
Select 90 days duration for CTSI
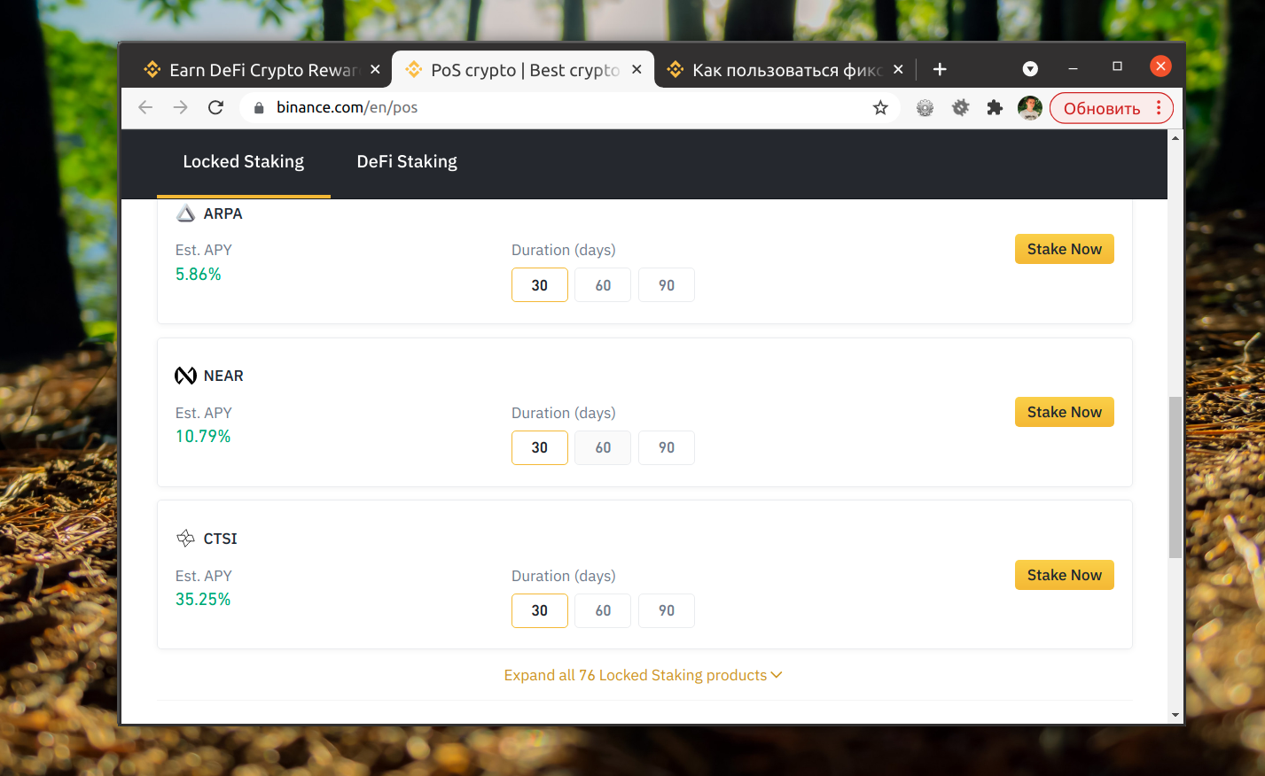coord(667,610)
